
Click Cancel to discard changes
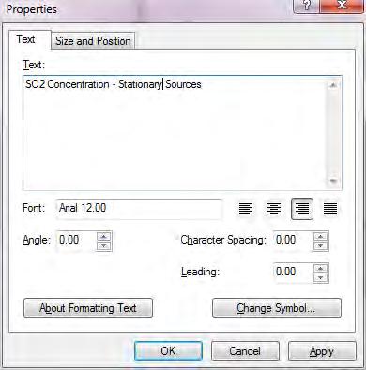click(x=245, y=351)
